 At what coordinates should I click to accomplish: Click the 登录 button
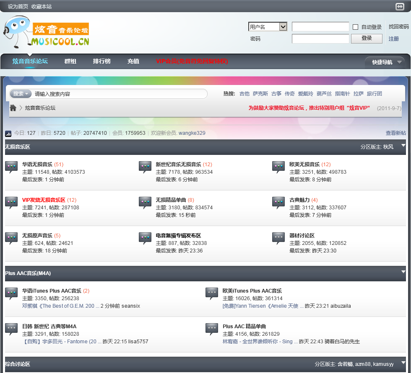coord(367,39)
